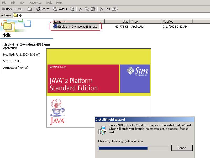Click the History icon in toolbar
This screenshot has width=210, height=158.
pyautogui.click(x=72, y=9)
